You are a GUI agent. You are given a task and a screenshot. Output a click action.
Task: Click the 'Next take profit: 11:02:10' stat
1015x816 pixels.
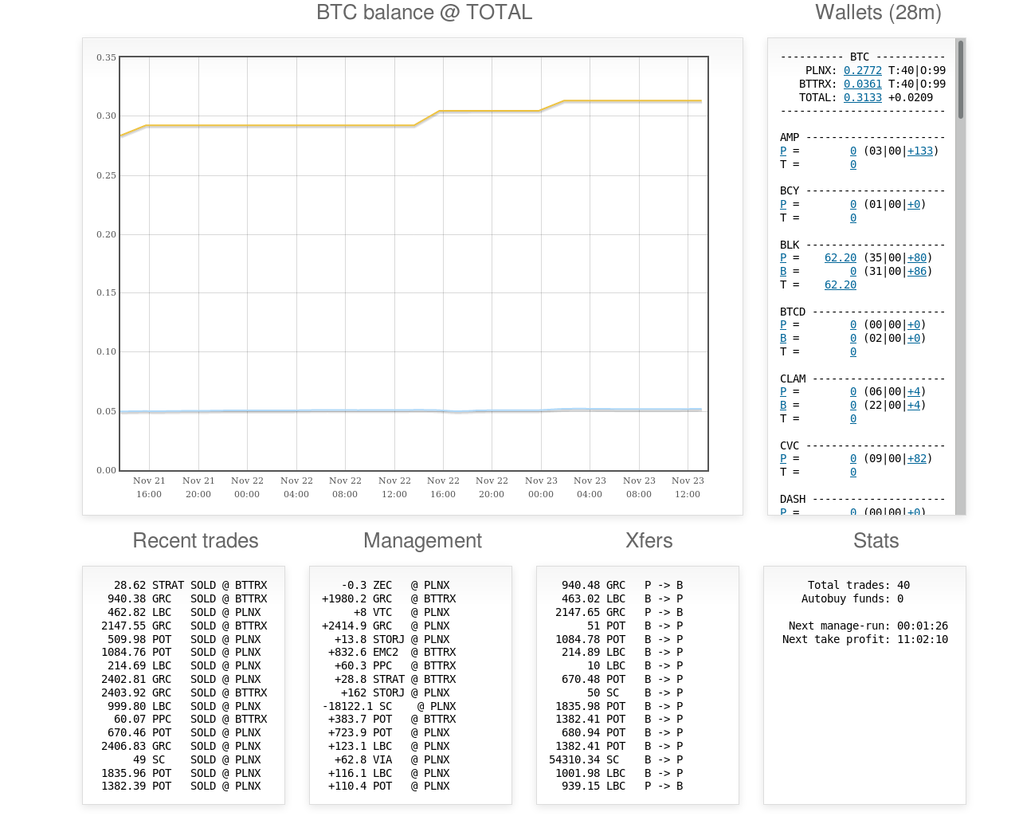coord(865,639)
